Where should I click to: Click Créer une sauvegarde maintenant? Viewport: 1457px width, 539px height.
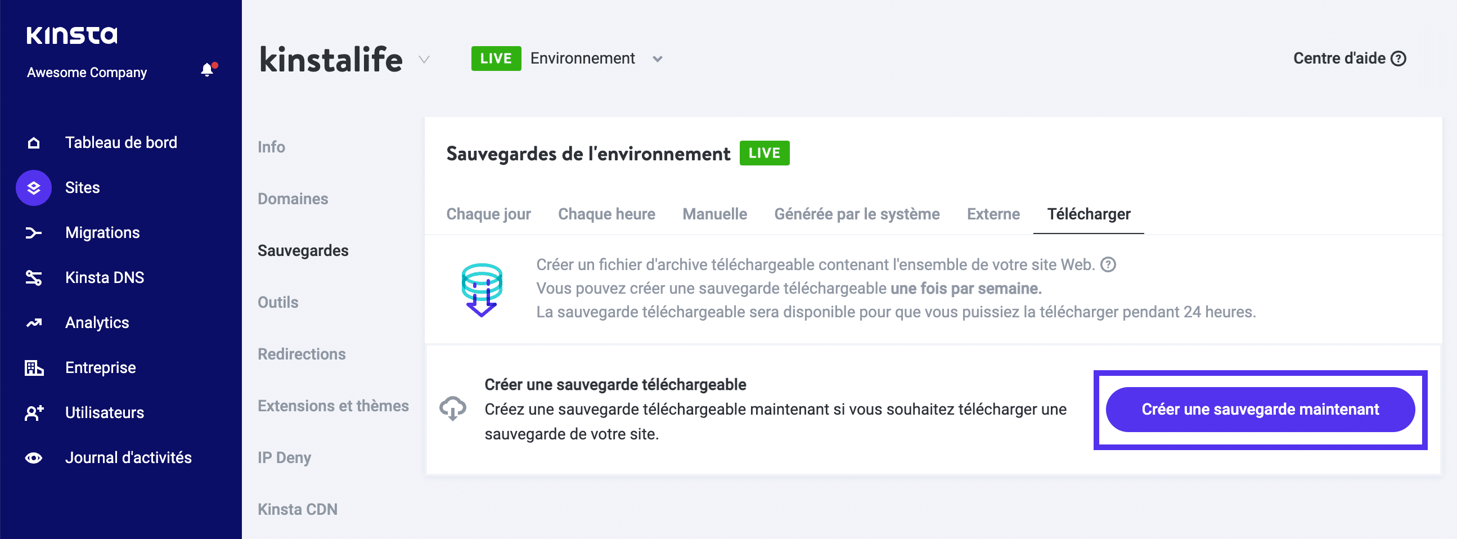tap(1259, 410)
